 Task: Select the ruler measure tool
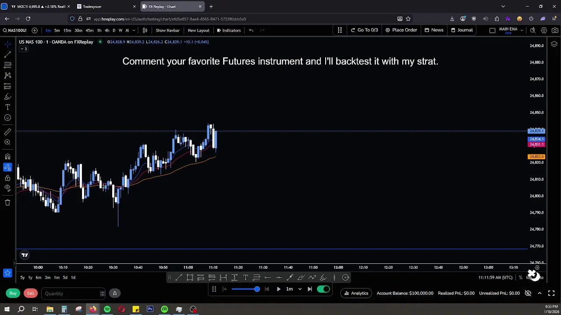tap(7, 132)
